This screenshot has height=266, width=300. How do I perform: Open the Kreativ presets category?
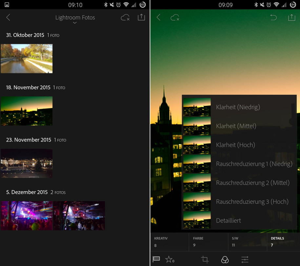(170, 242)
